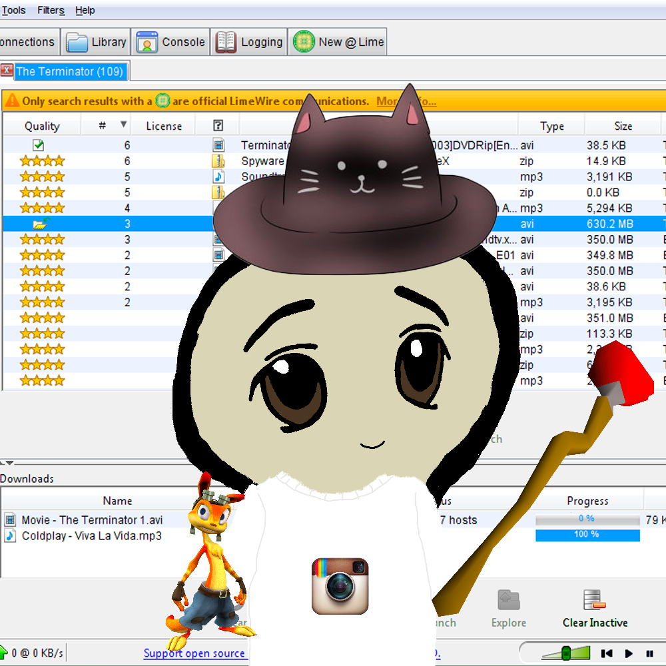
Task: Open the Help menu
Action: 85,10
